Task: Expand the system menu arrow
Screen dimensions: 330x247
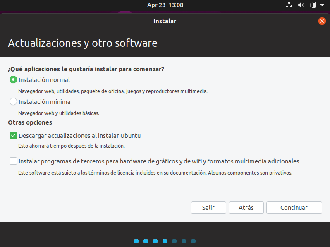Action: click(x=322, y=5)
